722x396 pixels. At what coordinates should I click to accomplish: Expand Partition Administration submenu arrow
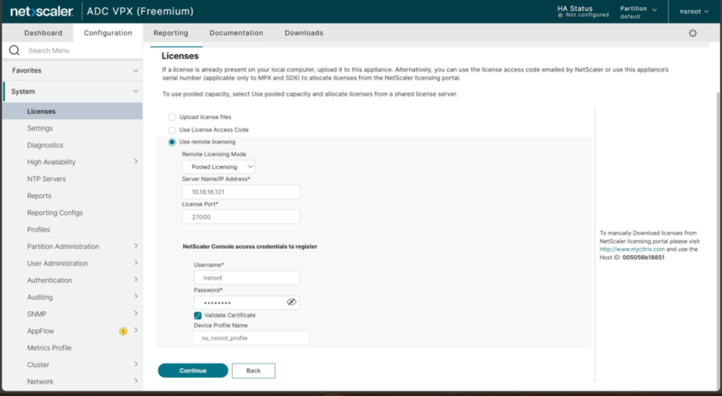[136, 246]
